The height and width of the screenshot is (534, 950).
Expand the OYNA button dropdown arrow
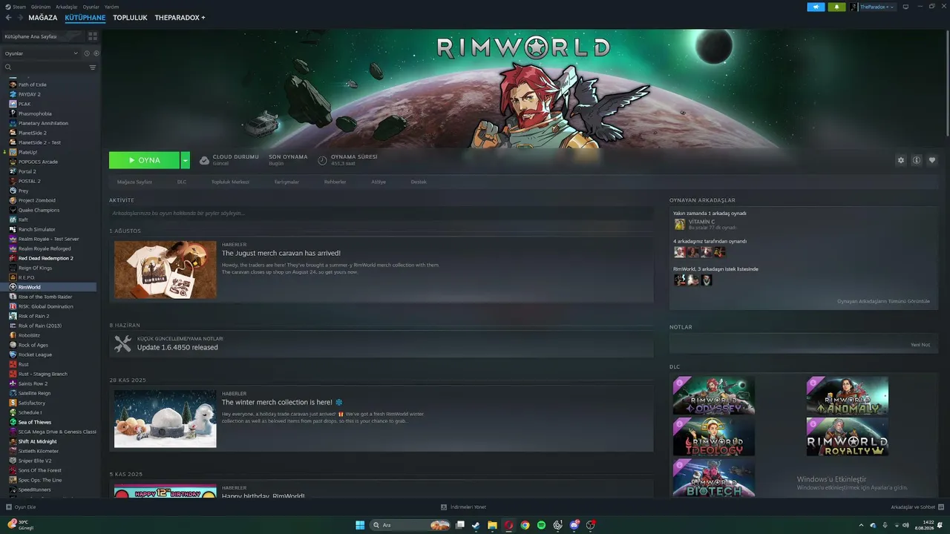tap(185, 160)
